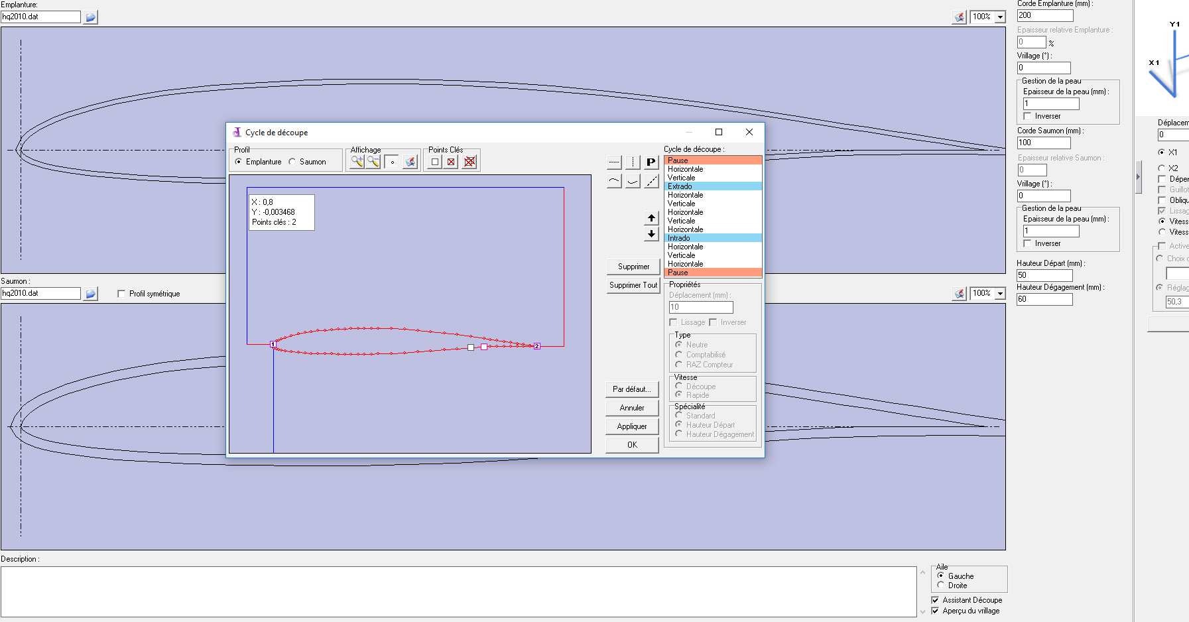Click the Supprimer Tout button
Screen dimensions: 1189x622
click(633, 285)
